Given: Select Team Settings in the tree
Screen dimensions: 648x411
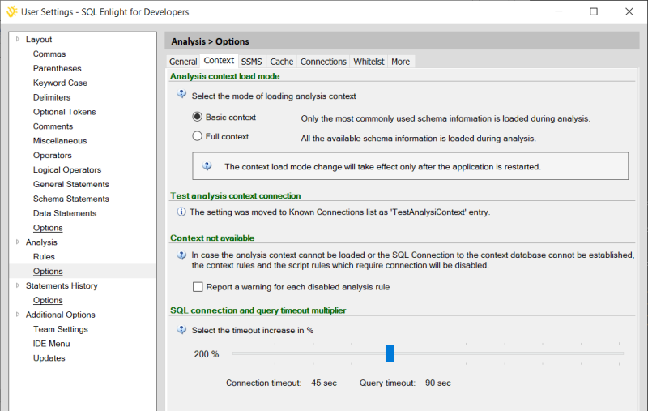Looking at the screenshot, I should click(61, 328).
